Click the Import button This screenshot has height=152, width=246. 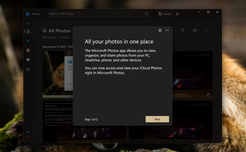pyautogui.click(x=165, y=14)
